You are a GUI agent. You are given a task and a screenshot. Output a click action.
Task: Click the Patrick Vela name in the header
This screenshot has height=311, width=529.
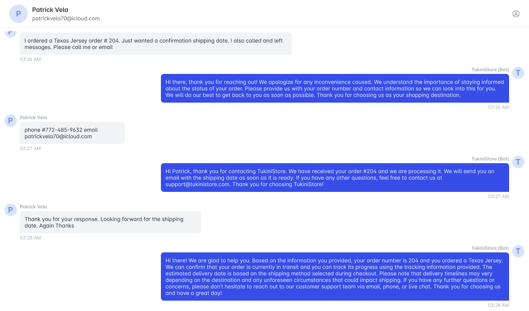click(50, 10)
